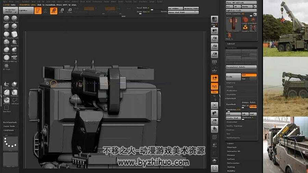308x173 pixels.
Task: Click the Divide button
Action: pos(233,77)
